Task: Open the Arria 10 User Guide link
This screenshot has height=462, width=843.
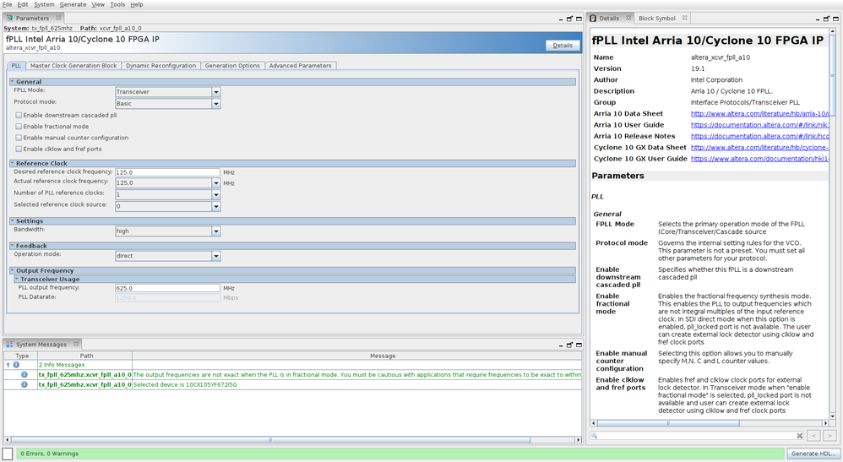Action: click(x=759, y=125)
